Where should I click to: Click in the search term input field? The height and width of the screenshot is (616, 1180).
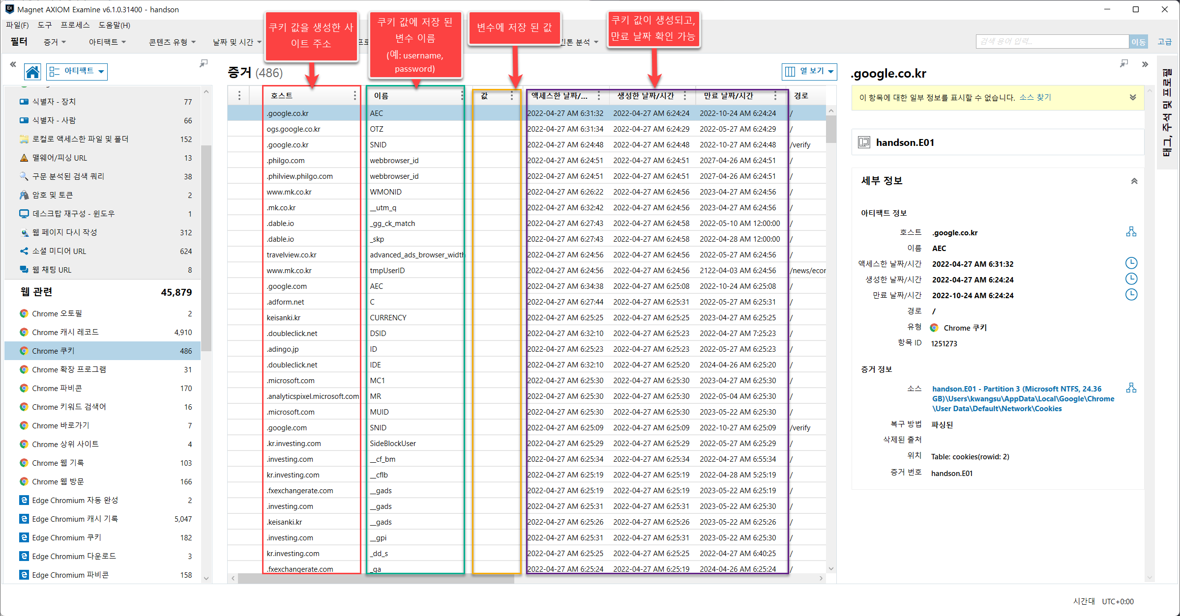(x=1052, y=42)
